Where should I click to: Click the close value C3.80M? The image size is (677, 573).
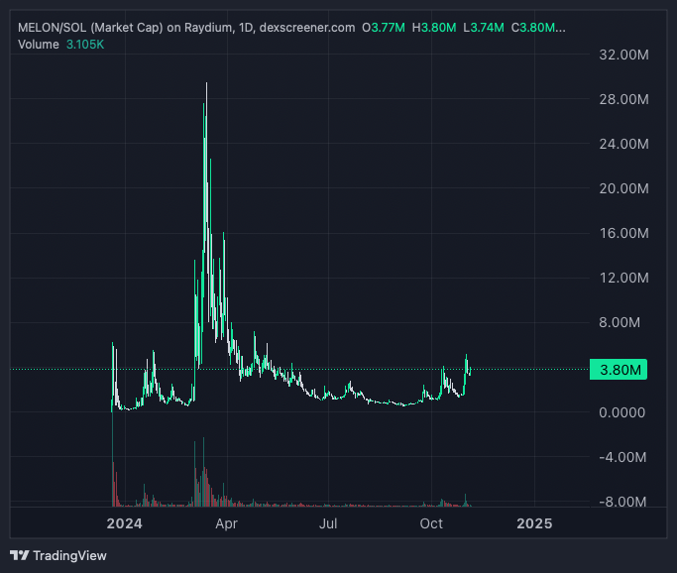coord(538,28)
